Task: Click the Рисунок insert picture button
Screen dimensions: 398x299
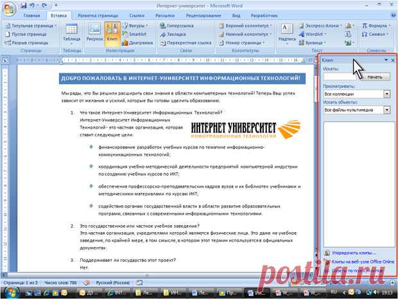Action: point(94,32)
